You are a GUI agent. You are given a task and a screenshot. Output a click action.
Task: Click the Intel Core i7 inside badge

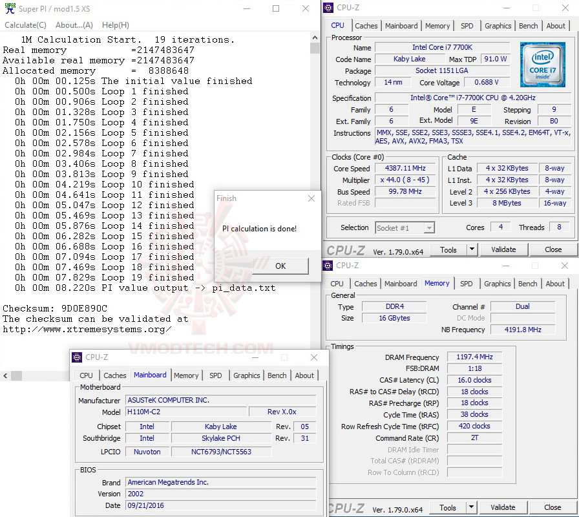pyautogui.click(x=543, y=64)
